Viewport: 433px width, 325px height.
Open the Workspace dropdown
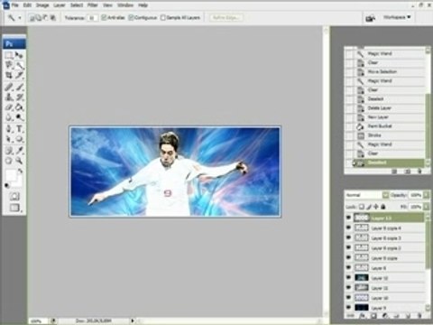(397, 17)
